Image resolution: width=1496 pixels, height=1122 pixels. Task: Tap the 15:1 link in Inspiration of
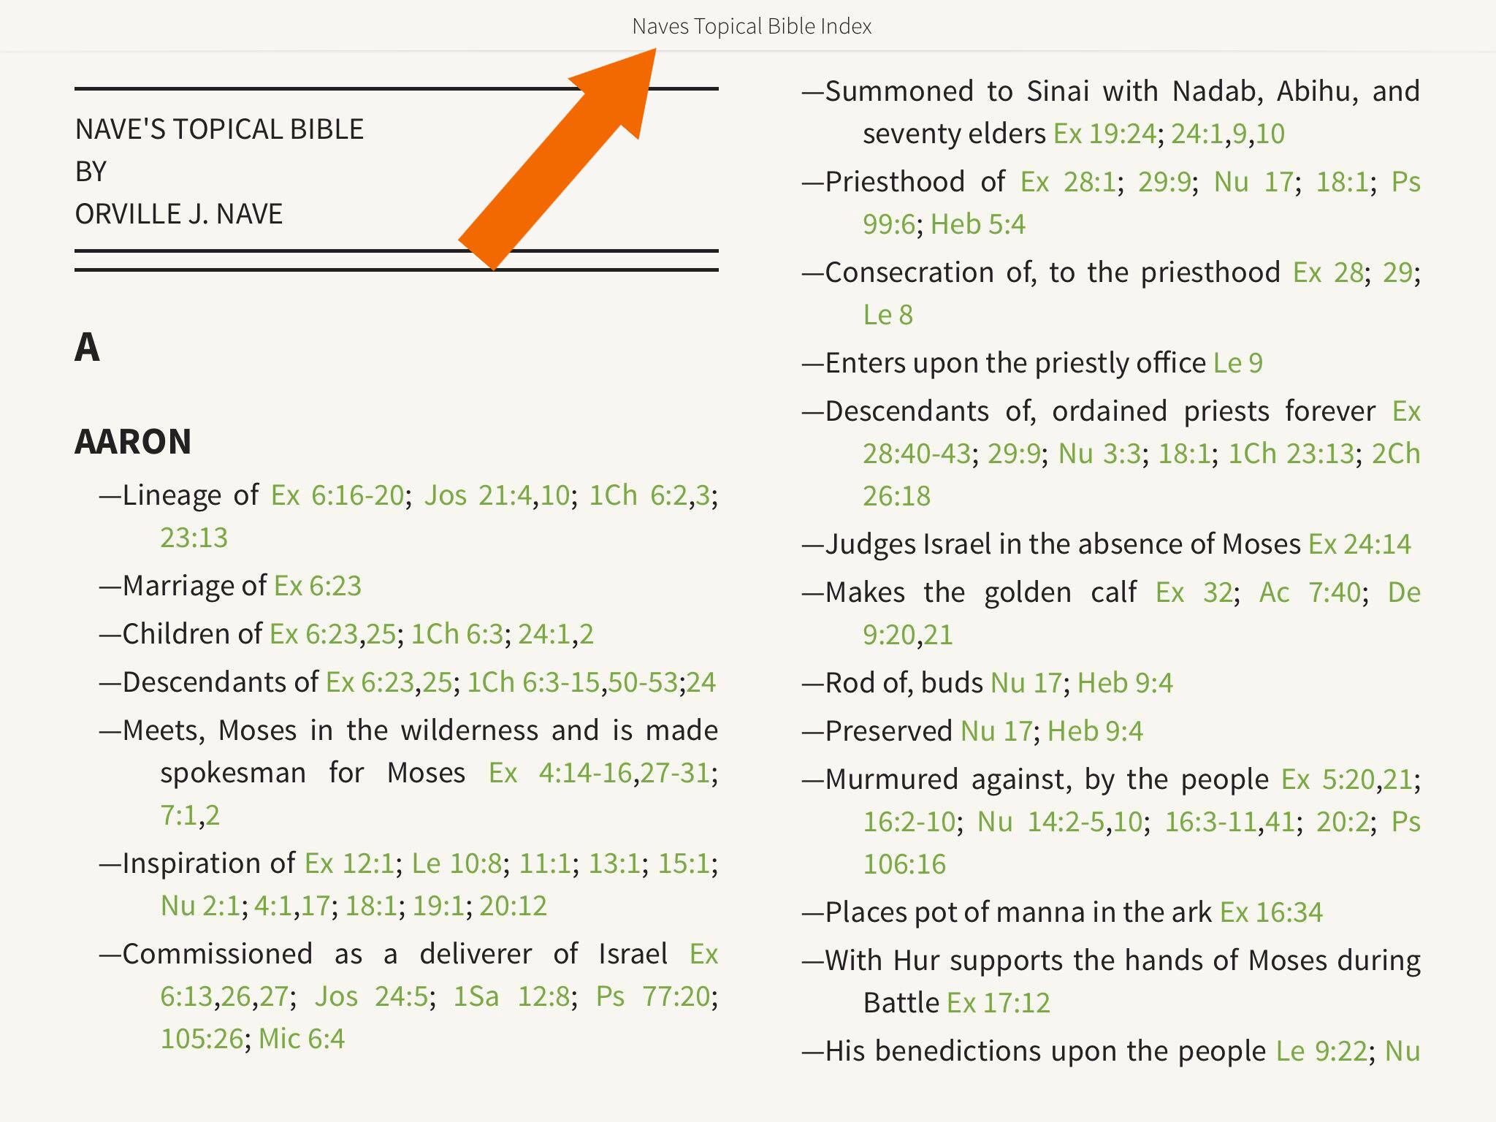click(x=684, y=864)
